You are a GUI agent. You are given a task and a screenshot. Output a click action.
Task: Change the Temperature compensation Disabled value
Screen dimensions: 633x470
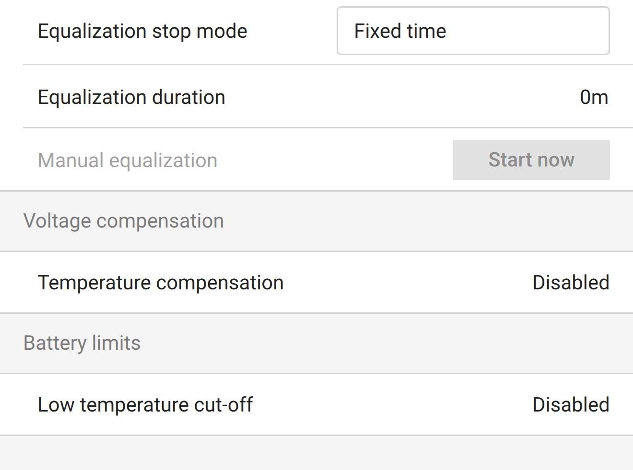click(571, 283)
